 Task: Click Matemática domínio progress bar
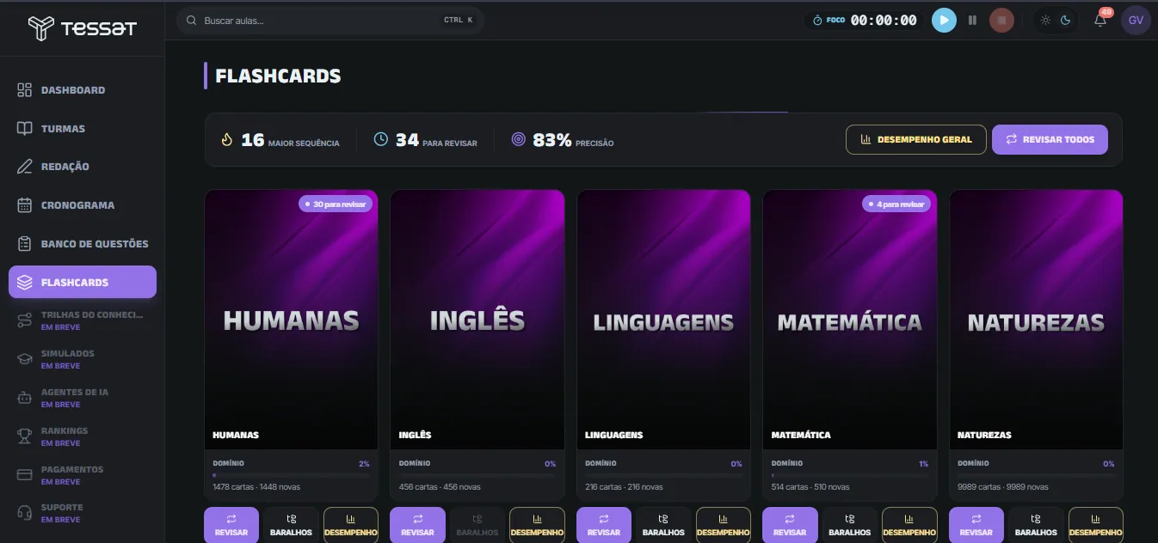click(850, 474)
